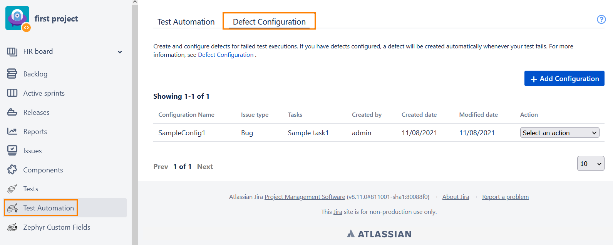Click Next in the pagination controls
Viewport: 613px width, 245px height.
205,166
